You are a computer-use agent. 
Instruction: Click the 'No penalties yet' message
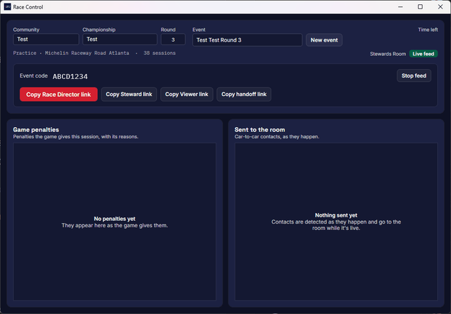point(114,219)
